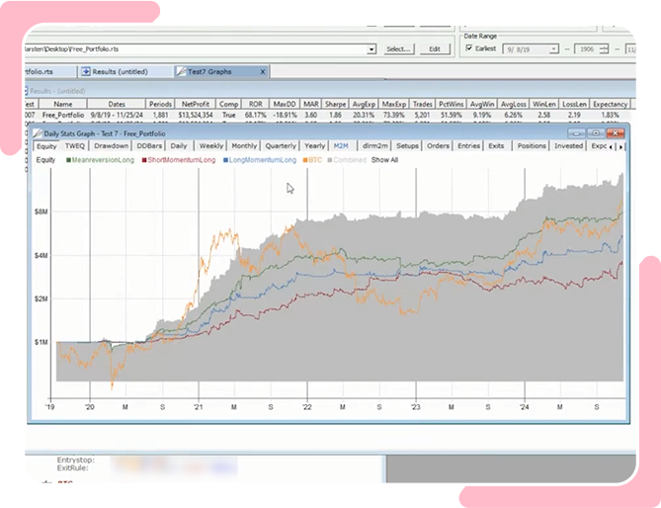Click the 5,201 trades cell
This screenshot has height=508, width=661.
(423, 115)
